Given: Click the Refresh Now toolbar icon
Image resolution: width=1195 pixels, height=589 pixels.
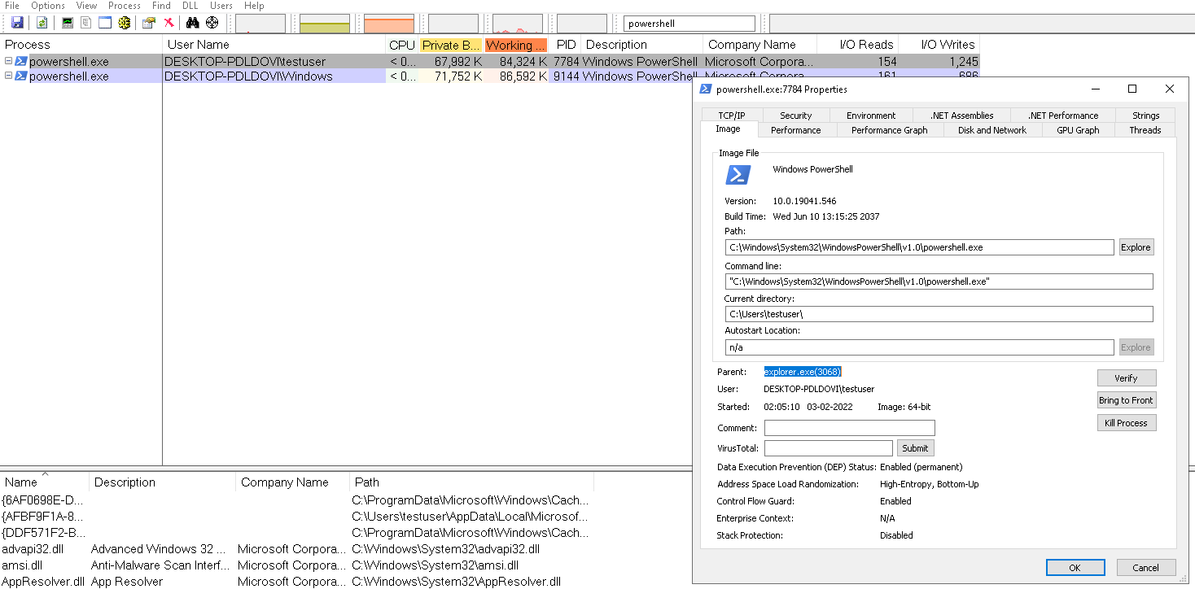Looking at the screenshot, I should pos(41,22).
